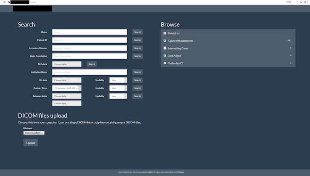Image resolution: width=310 pixels, height=176 pixels.
Task: Open the During / Since time range dropdown
Action: (67, 88)
